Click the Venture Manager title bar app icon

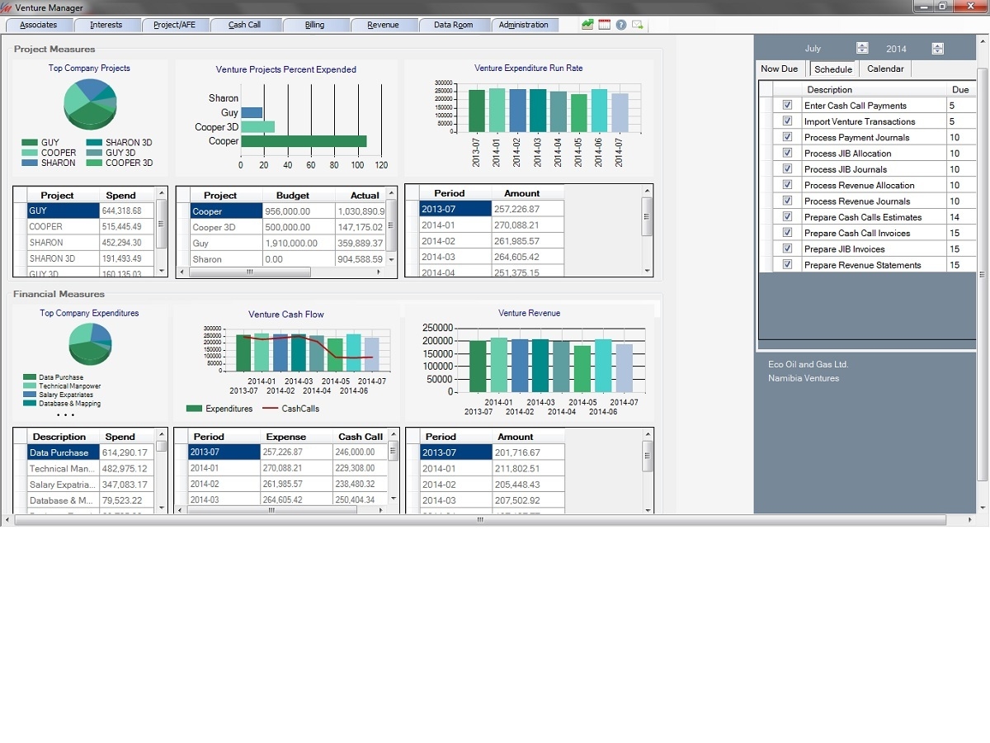(7, 7)
